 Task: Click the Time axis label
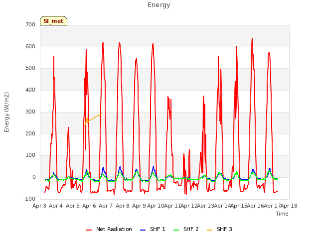(x=282, y=214)
